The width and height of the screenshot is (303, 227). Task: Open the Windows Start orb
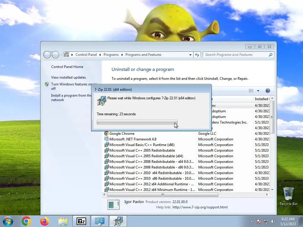tap(8, 221)
